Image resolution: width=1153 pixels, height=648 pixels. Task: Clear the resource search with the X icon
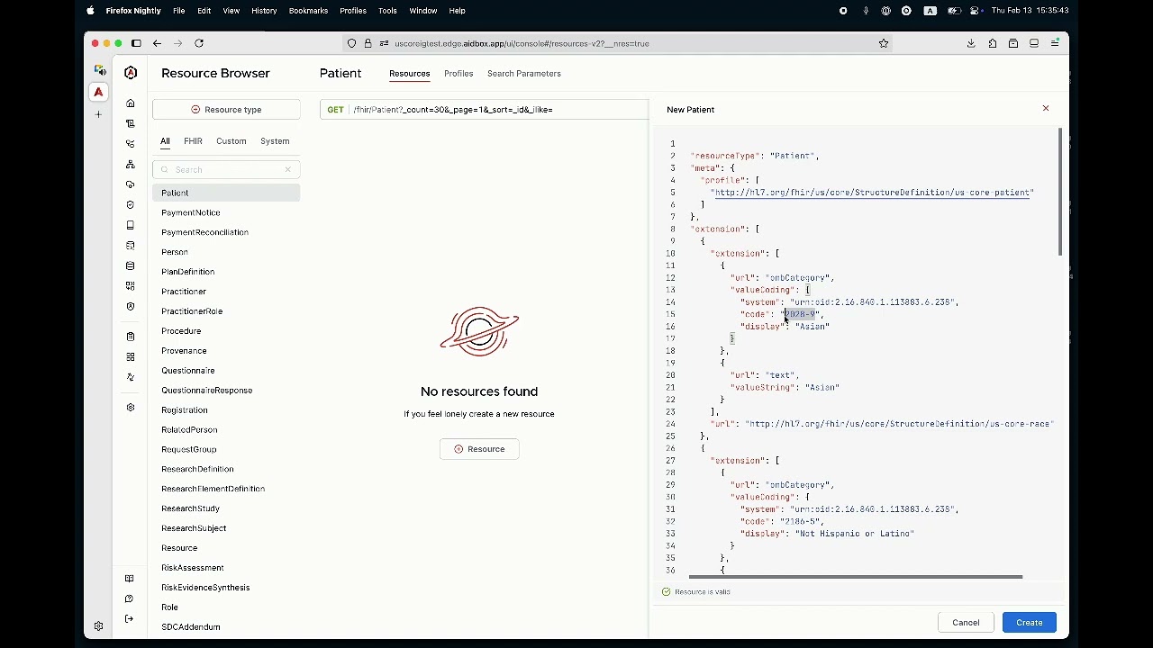pyautogui.click(x=288, y=169)
